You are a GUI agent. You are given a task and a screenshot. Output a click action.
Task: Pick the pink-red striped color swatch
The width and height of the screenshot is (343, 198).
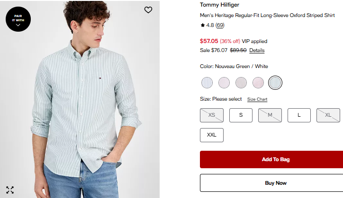click(x=258, y=83)
